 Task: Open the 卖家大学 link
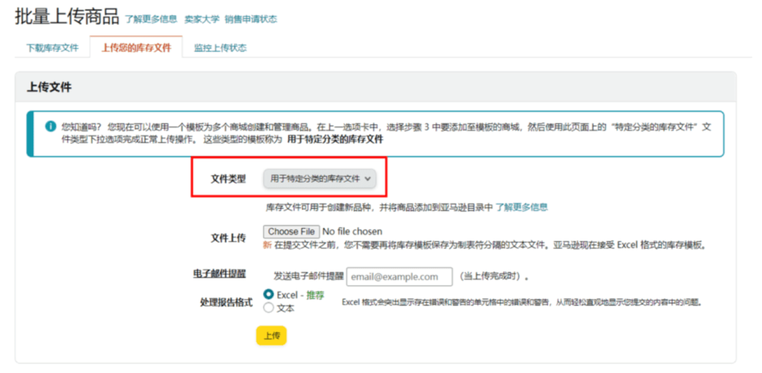pos(202,19)
